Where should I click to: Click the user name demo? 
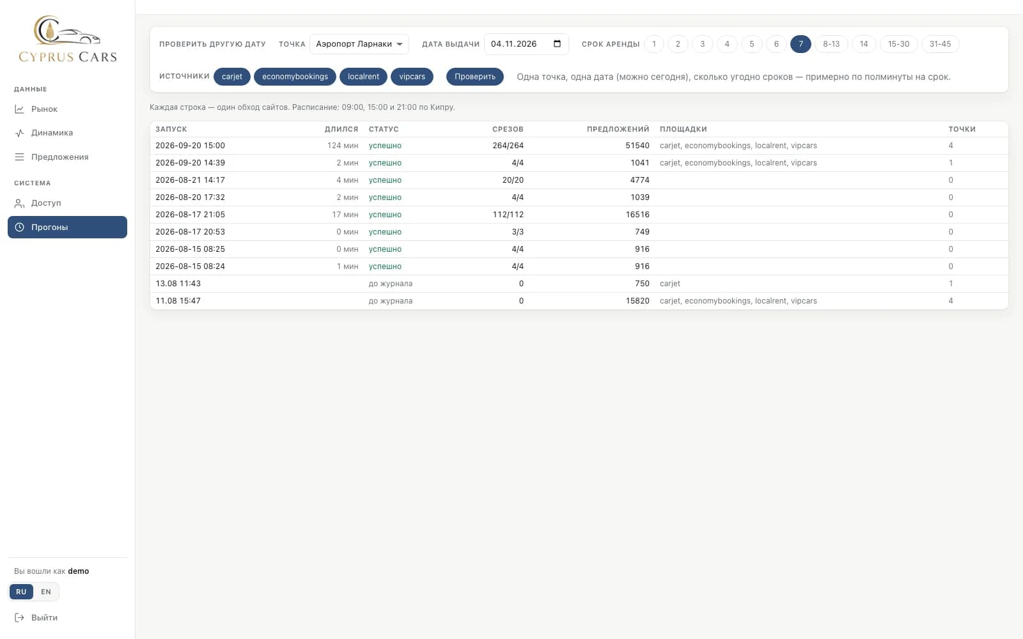pyautogui.click(x=79, y=571)
